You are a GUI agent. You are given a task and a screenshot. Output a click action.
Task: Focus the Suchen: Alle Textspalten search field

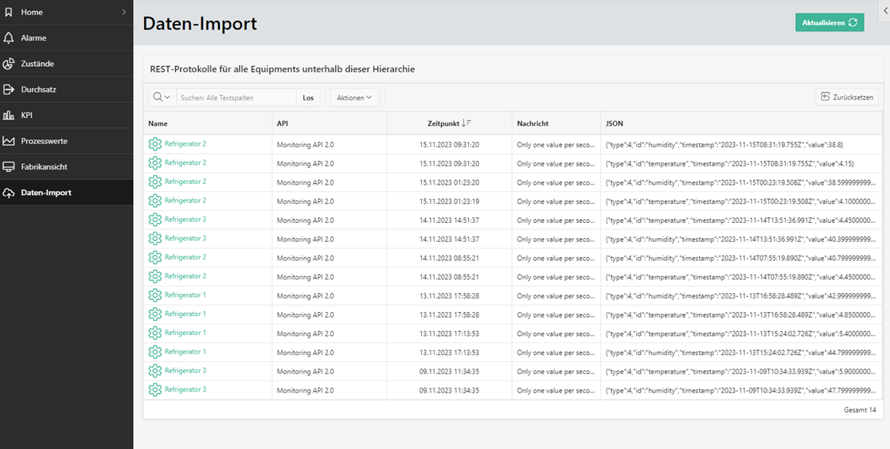pos(236,98)
